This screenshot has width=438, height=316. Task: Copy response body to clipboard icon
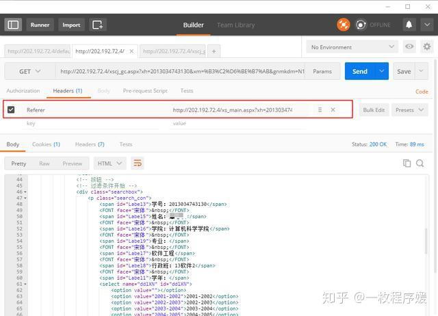407,163
